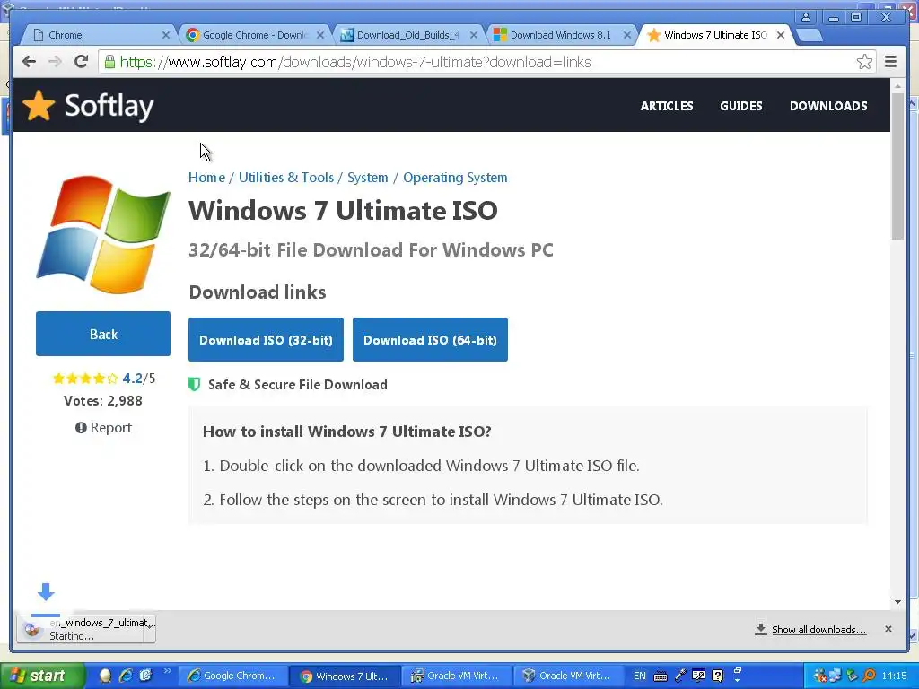Open the Chrome hamburger menu

890,62
